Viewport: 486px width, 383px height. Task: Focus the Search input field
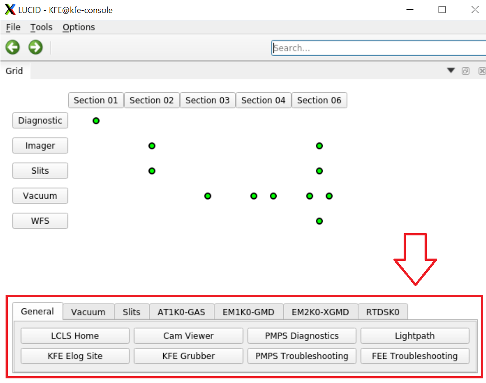[378, 48]
